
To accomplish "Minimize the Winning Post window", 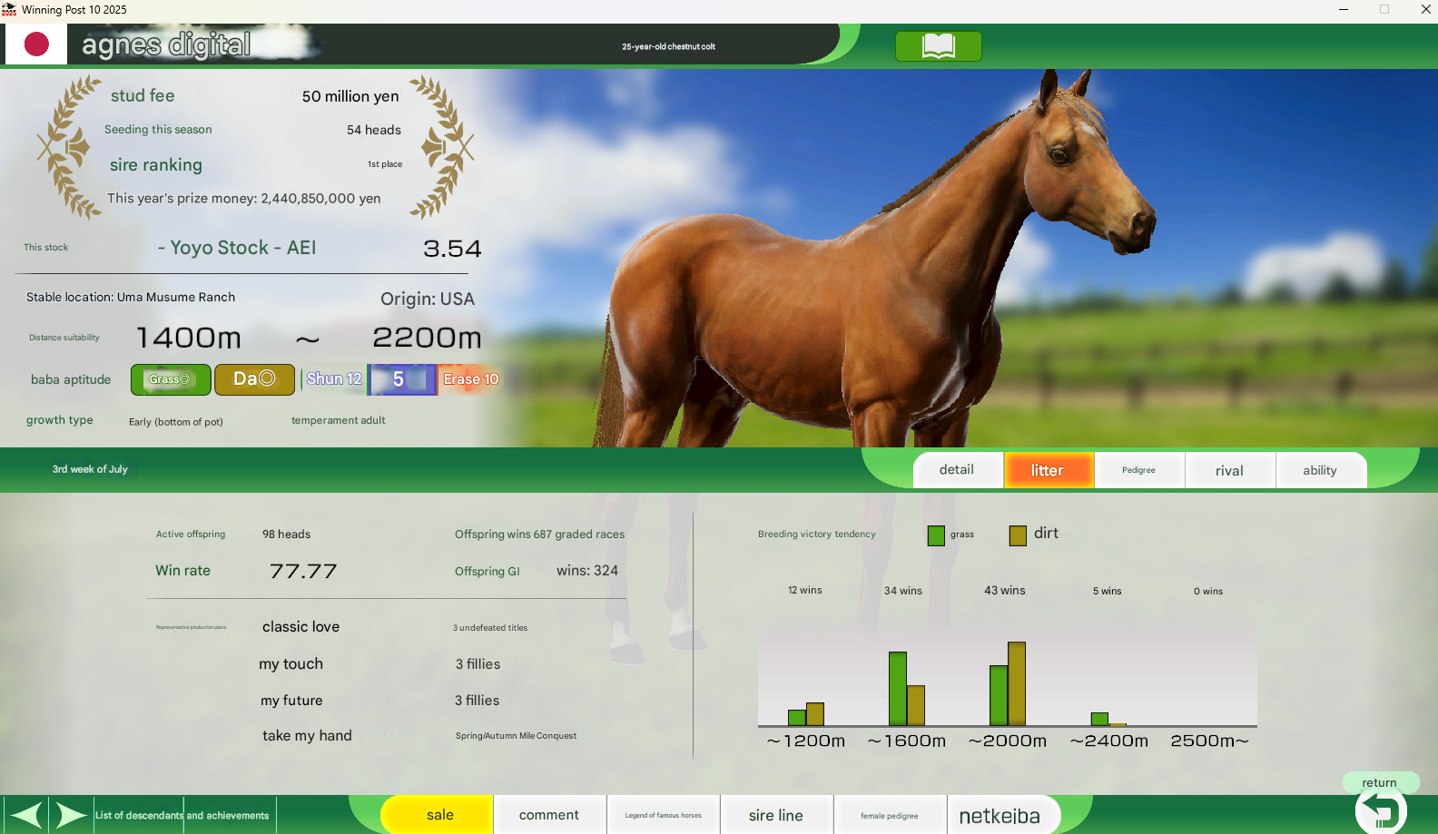I will point(1343,10).
